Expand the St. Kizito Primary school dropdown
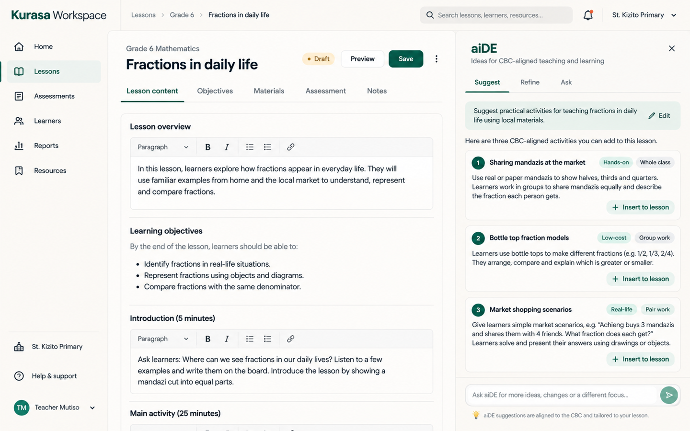 click(x=644, y=15)
